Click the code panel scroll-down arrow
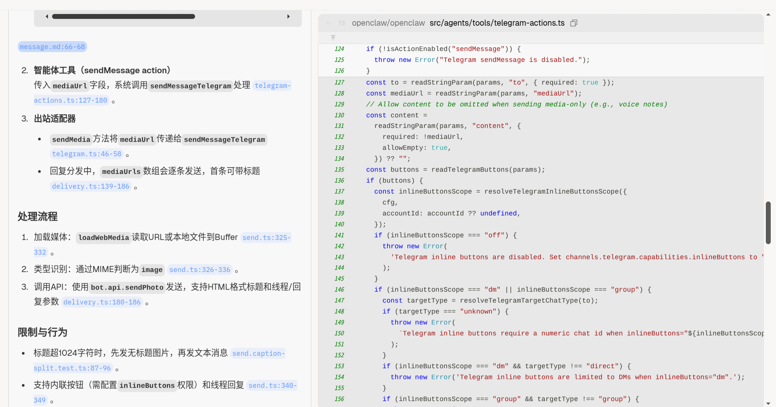The height and width of the screenshot is (407, 776). (768, 403)
